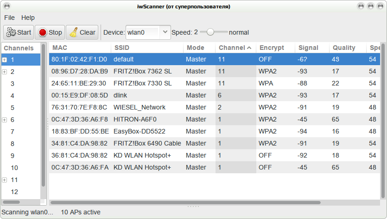
Task: Click the Channels panel horizontal scrollbar
Action: [11, 202]
